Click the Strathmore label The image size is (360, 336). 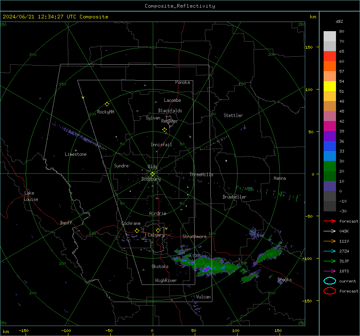pyautogui.click(x=194, y=237)
